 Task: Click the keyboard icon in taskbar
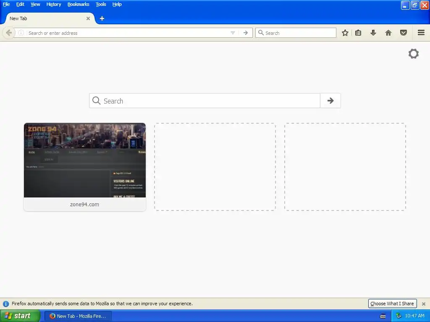[x=383, y=316]
